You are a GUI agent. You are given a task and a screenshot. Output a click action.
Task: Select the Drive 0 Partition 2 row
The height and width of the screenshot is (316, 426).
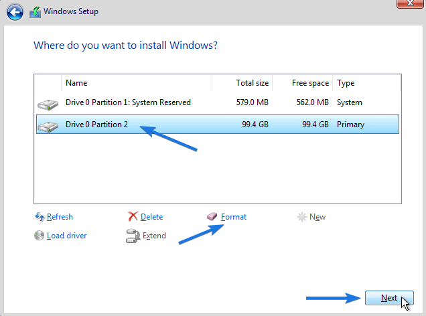(217, 125)
